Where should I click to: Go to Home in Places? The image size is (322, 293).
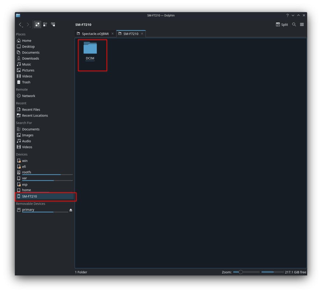44,41
